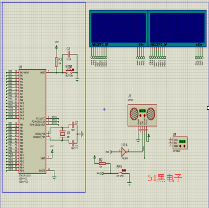
Task: Select the right four-digit seven-segment display
Action: [x=177, y=29]
